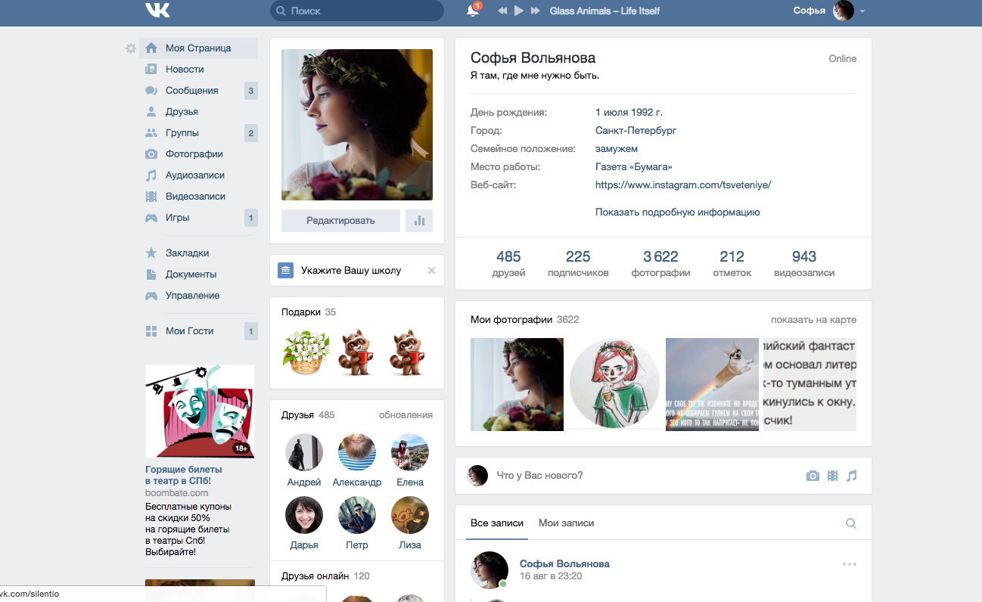Attach a photo using camera icon
Viewport: 982px width, 602px height.
tap(813, 476)
